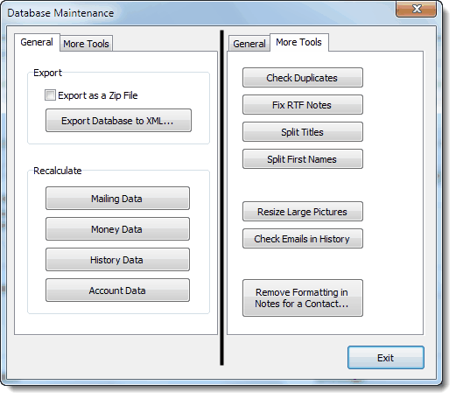
Task: Switch to More Tools tab in left panel
Action: tap(86, 44)
